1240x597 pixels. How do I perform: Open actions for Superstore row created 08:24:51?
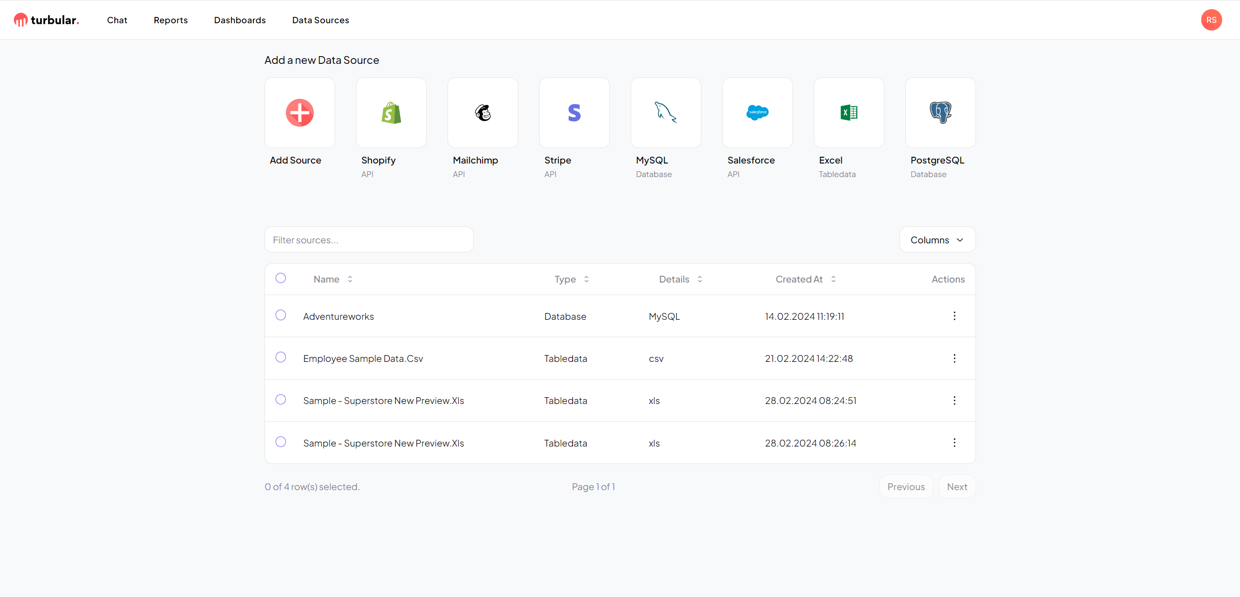(x=954, y=401)
